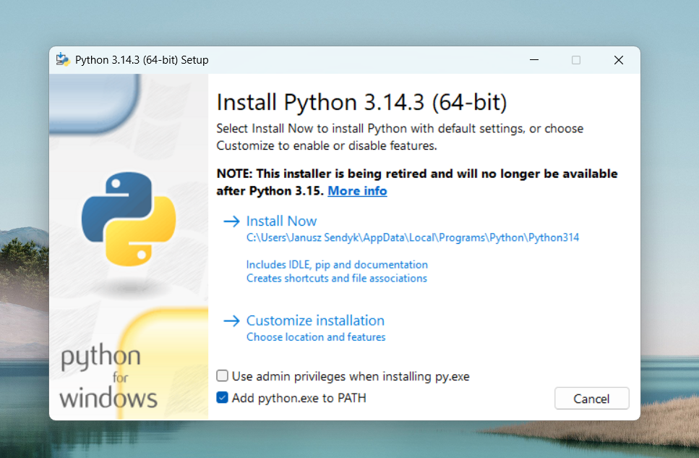The height and width of the screenshot is (458, 699).
Task: Click the arrow beside Customize installation
Action: (x=230, y=321)
